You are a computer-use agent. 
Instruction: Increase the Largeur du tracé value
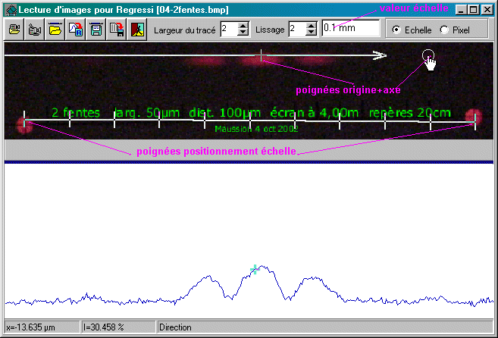(x=242, y=26)
